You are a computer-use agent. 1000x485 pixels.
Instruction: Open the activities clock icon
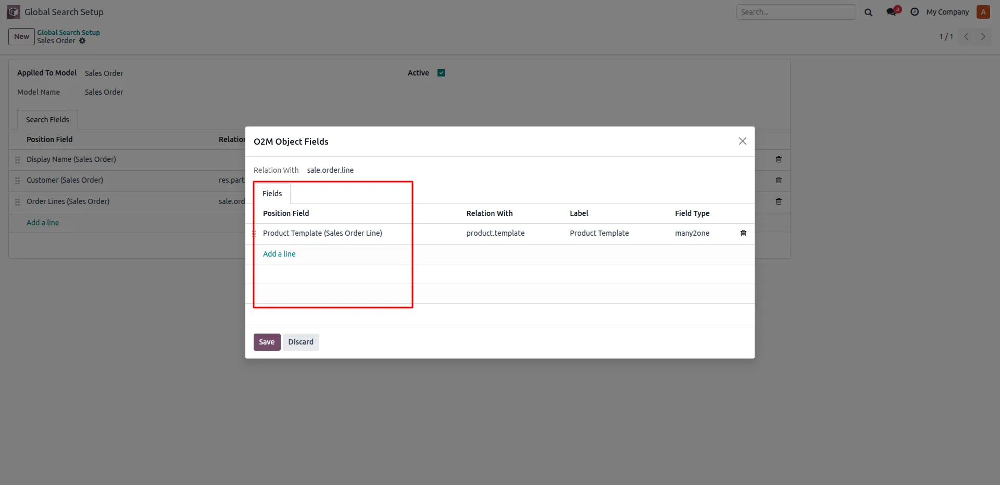(x=915, y=11)
